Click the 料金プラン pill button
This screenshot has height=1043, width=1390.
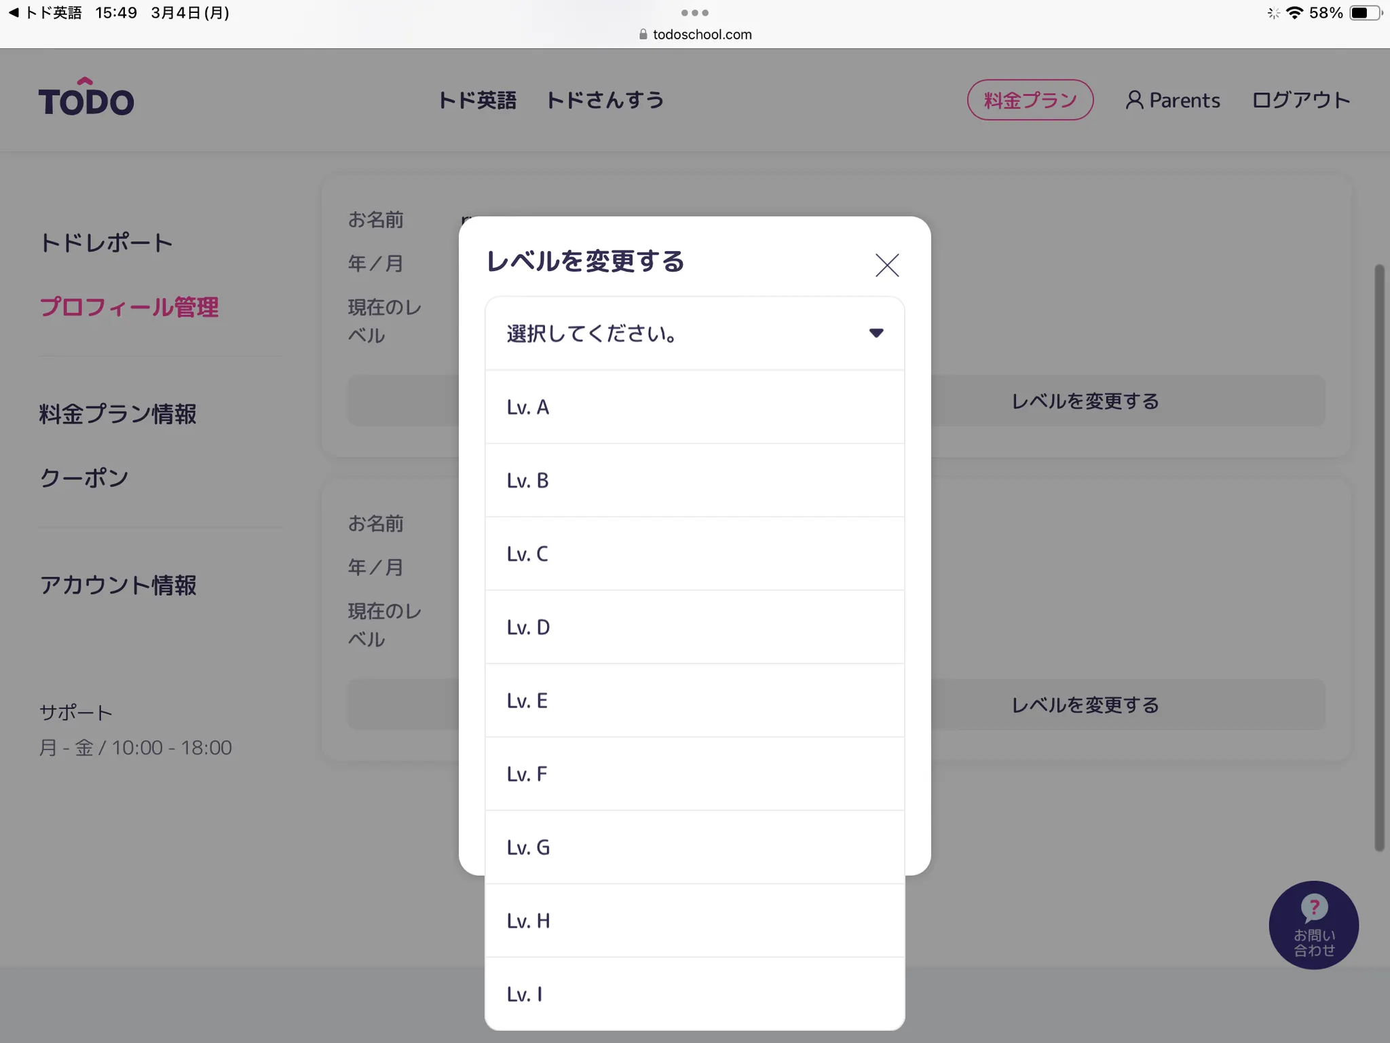click(1030, 100)
